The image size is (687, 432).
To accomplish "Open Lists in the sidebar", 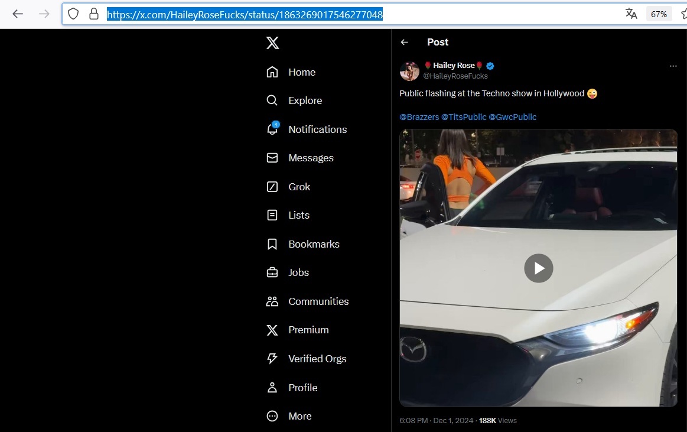I will [299, 216].
